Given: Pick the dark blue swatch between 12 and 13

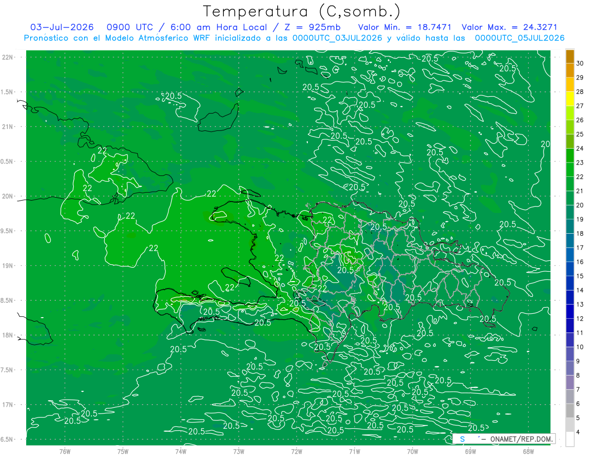Looking at the screenshot, I should coord(570,312).
